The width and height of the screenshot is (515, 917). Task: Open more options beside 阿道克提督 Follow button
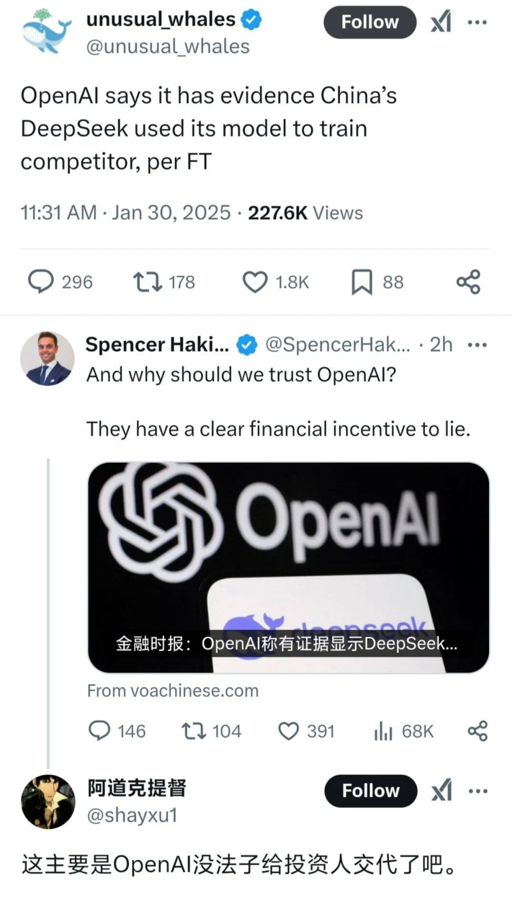click(478, 790)
